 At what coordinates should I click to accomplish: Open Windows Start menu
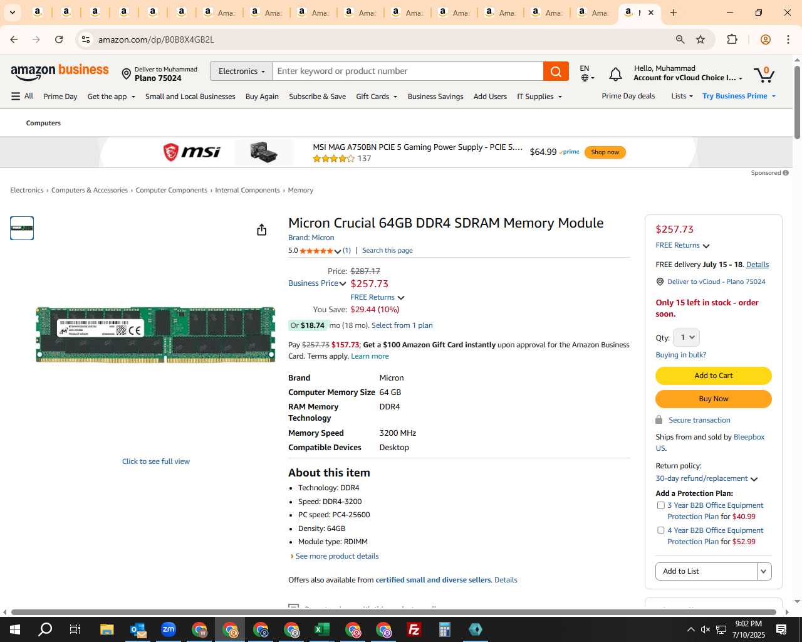click(15, 629)
